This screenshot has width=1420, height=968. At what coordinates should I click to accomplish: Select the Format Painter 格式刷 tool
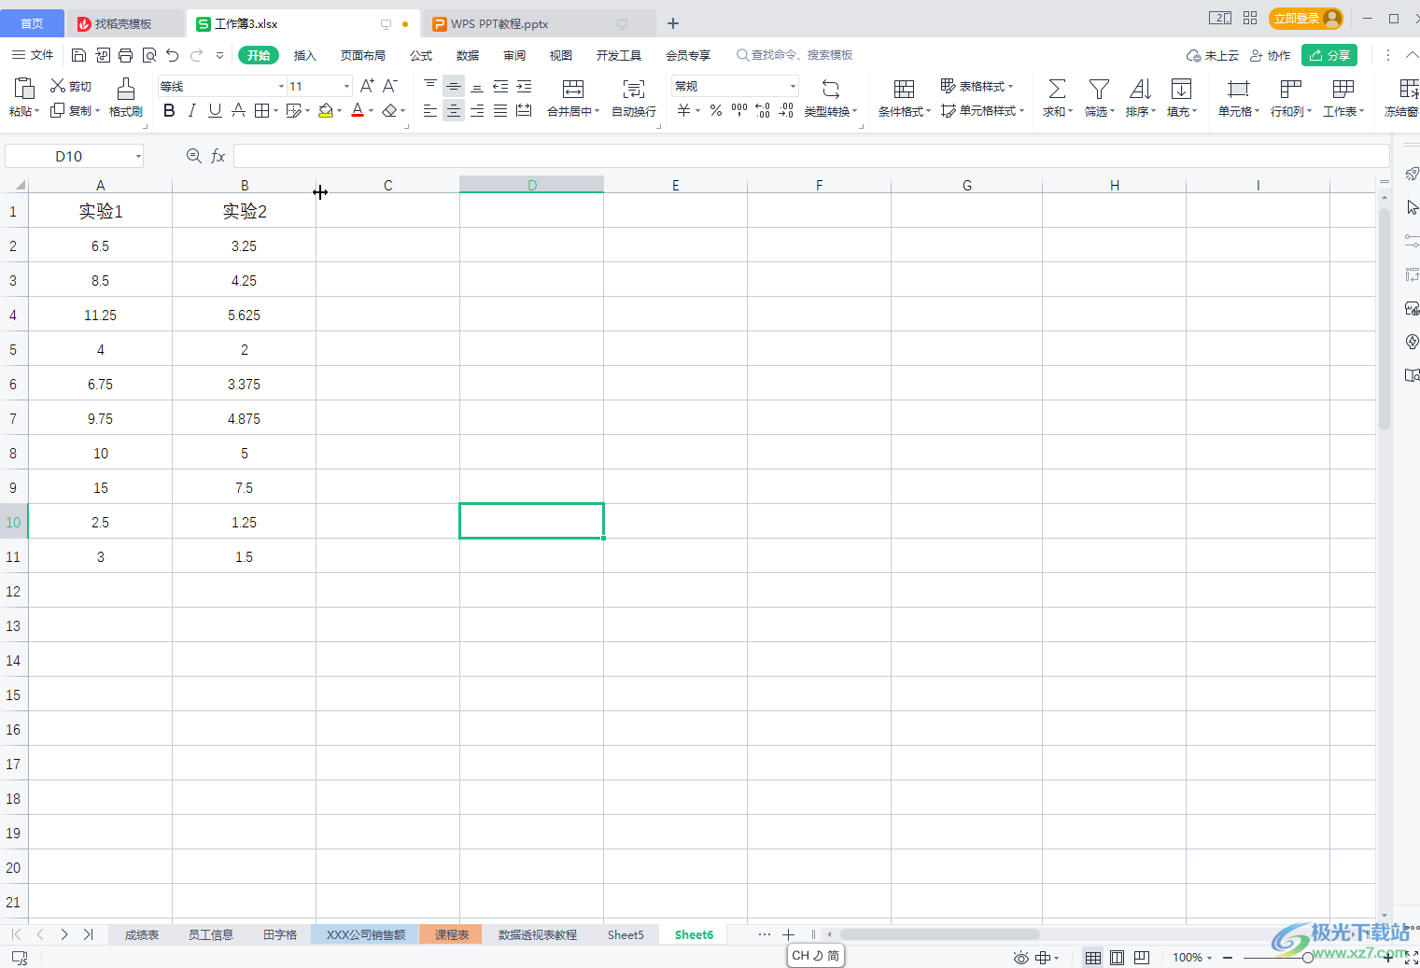[126, 97]
